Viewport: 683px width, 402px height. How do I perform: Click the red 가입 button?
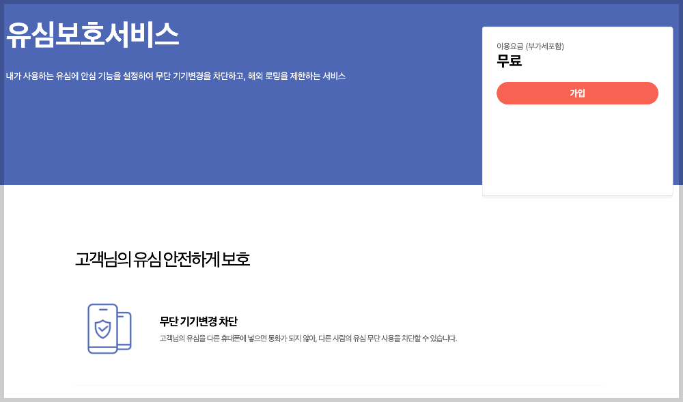(577, 93)
